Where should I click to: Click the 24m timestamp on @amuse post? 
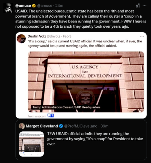pyautogui.click(x=59, y=6)
